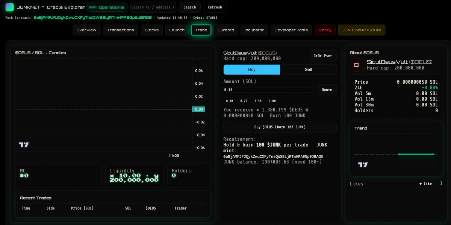Open the Fork Contract address link
451x225 pixels.
tap(92, 17)
